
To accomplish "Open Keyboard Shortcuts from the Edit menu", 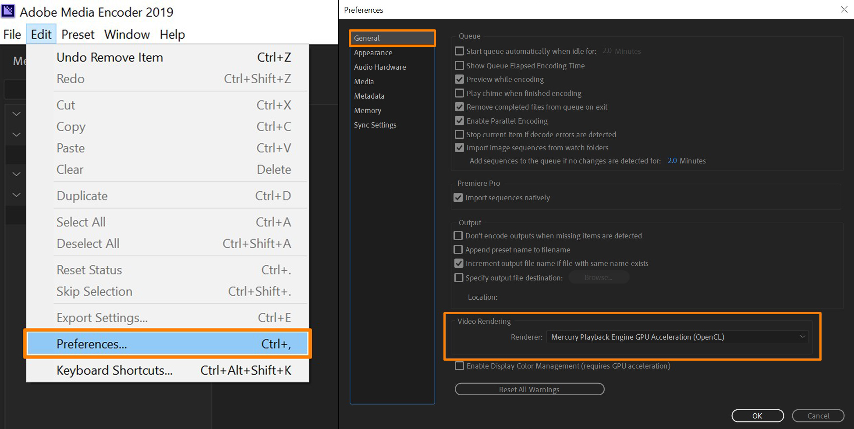I will click(x=167, y=370).
